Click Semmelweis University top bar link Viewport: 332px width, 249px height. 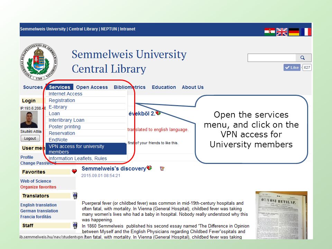point(43,29)
